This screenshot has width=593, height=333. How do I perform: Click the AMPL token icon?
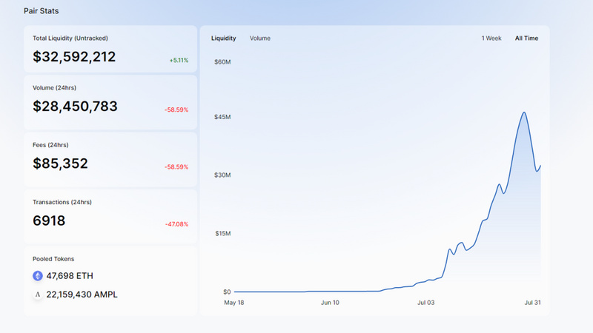[x=38, y=295]
